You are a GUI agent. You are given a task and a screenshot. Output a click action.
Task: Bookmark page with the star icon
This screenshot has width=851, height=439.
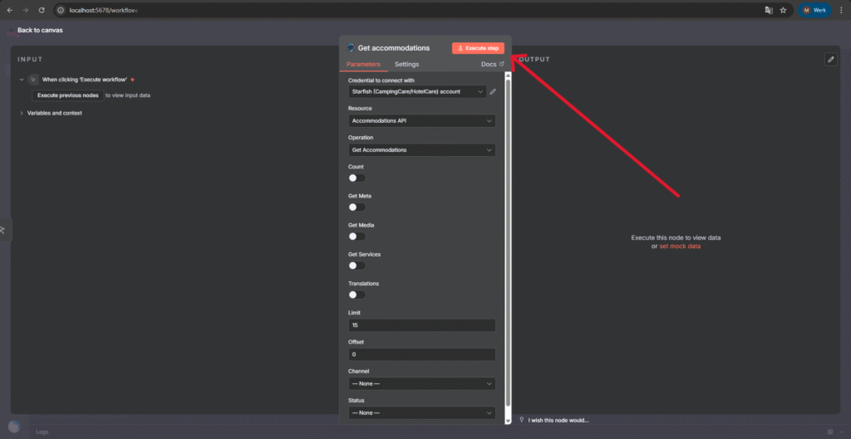point(783,10)
